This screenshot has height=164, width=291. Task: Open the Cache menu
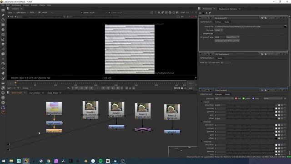tap(42, 5)
